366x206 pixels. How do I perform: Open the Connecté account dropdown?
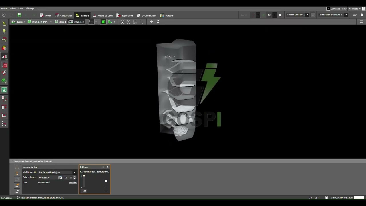pos(355,9)
